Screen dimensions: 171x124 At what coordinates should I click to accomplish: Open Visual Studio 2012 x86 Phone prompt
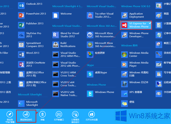(66, 64)
